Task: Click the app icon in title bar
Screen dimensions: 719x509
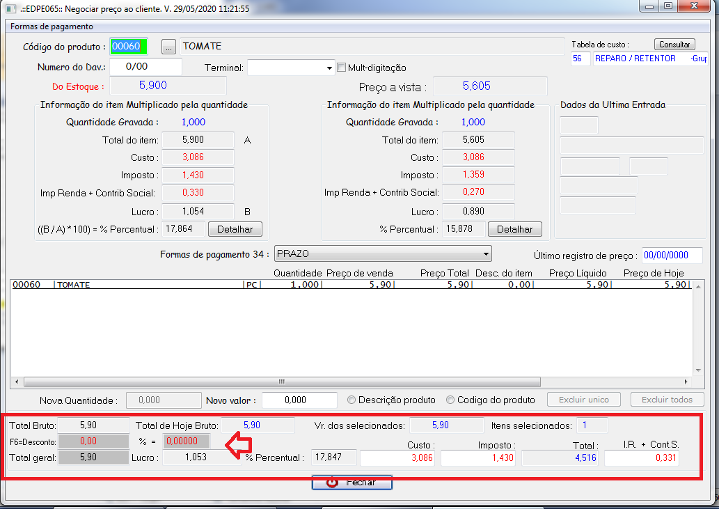Action: pyautogui.click(x=10, y=8)
